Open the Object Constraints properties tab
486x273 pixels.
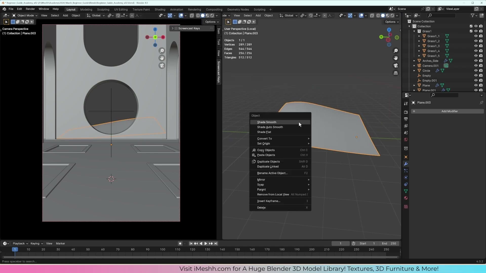tap(406, 184)
